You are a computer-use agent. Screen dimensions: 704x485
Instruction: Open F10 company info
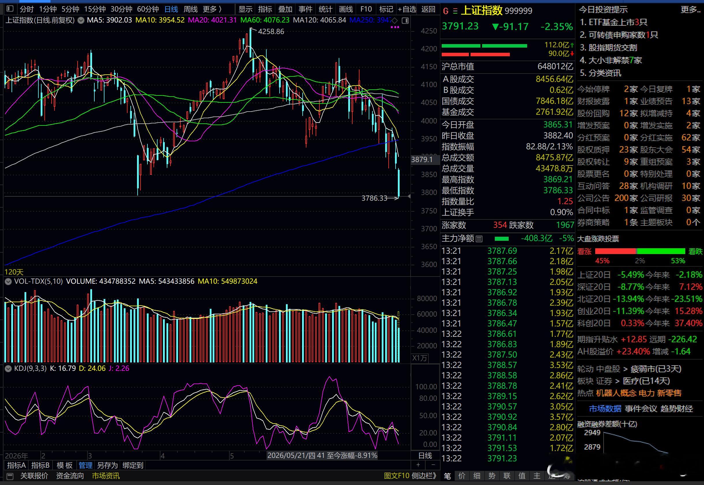pyautogui.click(x=366, y=10)
